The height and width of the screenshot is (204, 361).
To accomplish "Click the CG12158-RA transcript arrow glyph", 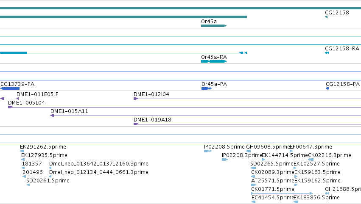I will 327,53.
